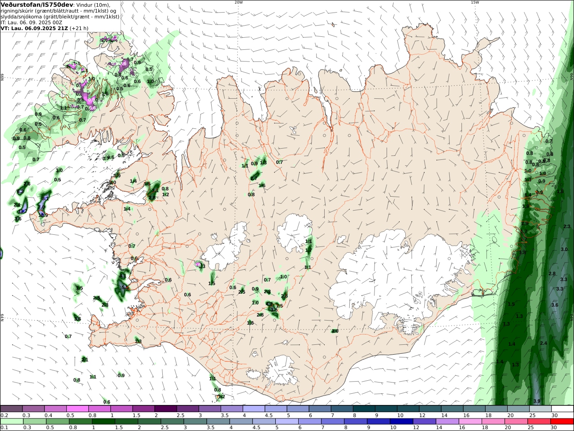Click the white Hofsjökull glacier in central Iceland

294,233
